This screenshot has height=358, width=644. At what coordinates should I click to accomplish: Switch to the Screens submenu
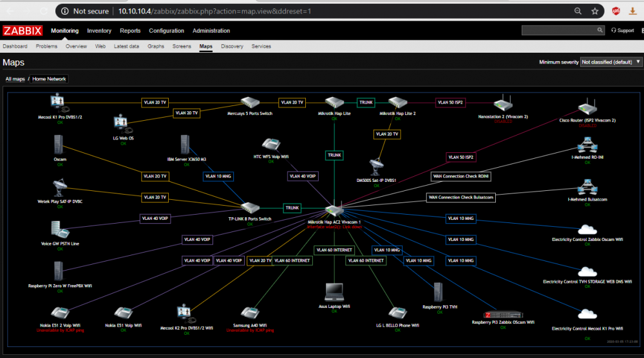click(x=182, y=46)
